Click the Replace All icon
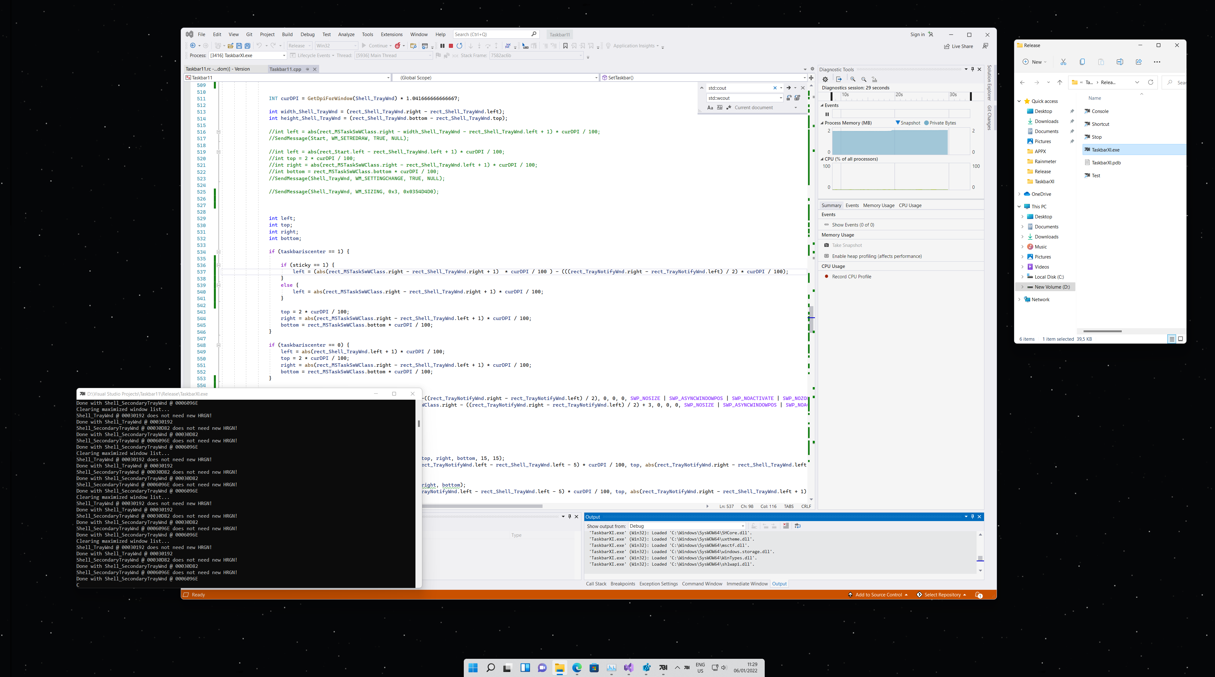 point(797,98)
